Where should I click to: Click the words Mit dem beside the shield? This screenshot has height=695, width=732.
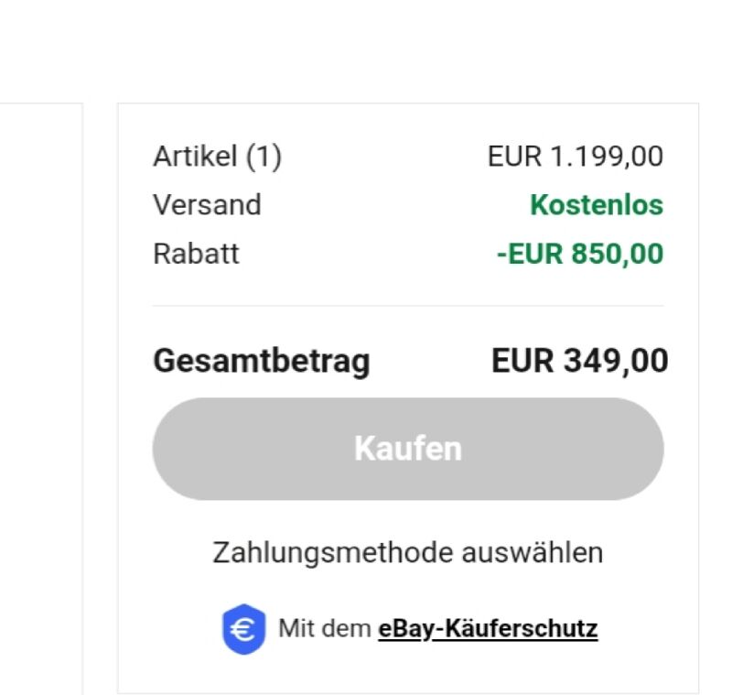click(x=325, y=628)
